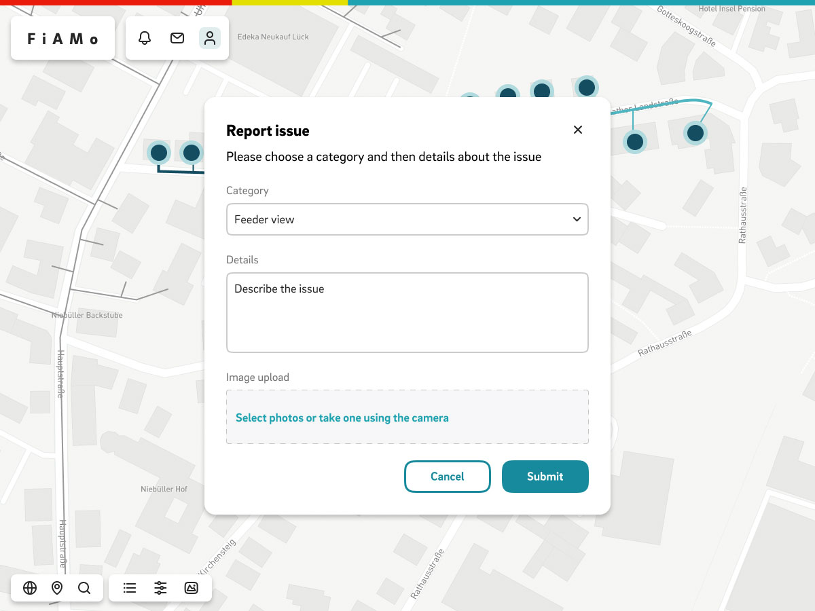The height and width of the screenshot is (611, 815).
Task: Click the FiAMo logo
Action: coord(63,39)
